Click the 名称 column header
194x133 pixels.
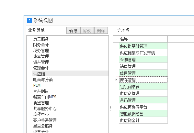143,39
